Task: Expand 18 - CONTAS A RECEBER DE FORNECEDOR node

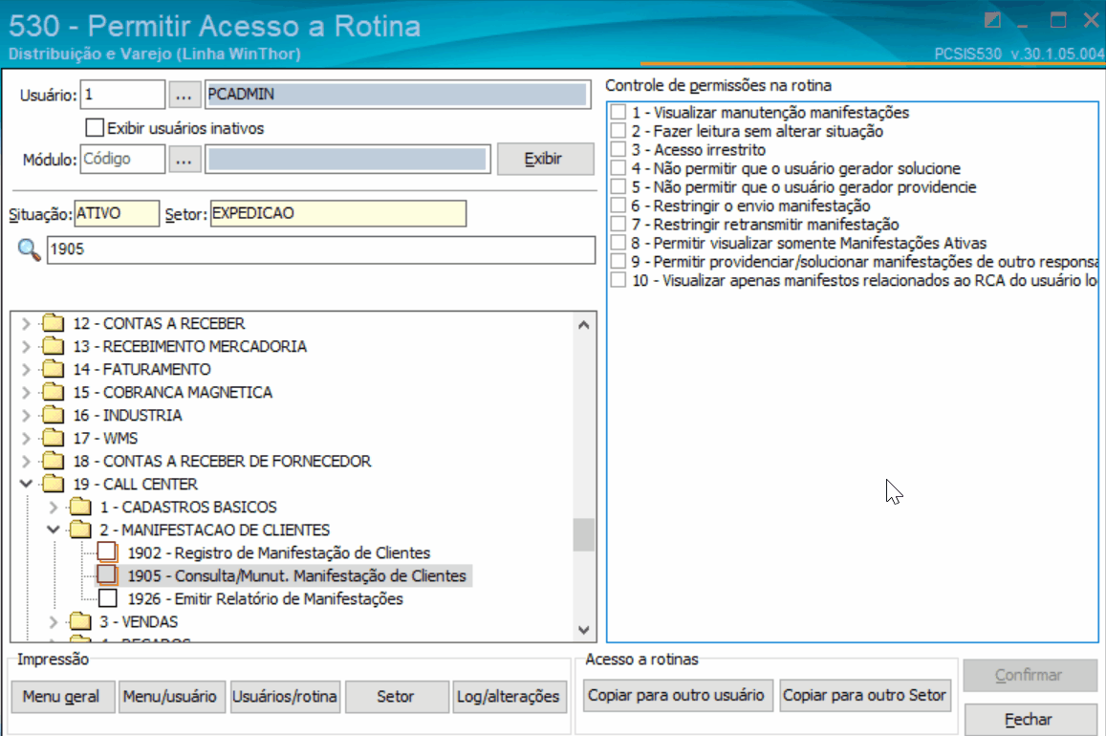Action: pyautogui.click(x=26, y=461)
